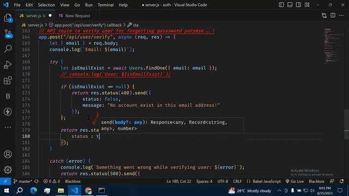This screenshot has width=349, height=196.
Task: Open problems panel via errors warnings count
Action: coord(52,181)
